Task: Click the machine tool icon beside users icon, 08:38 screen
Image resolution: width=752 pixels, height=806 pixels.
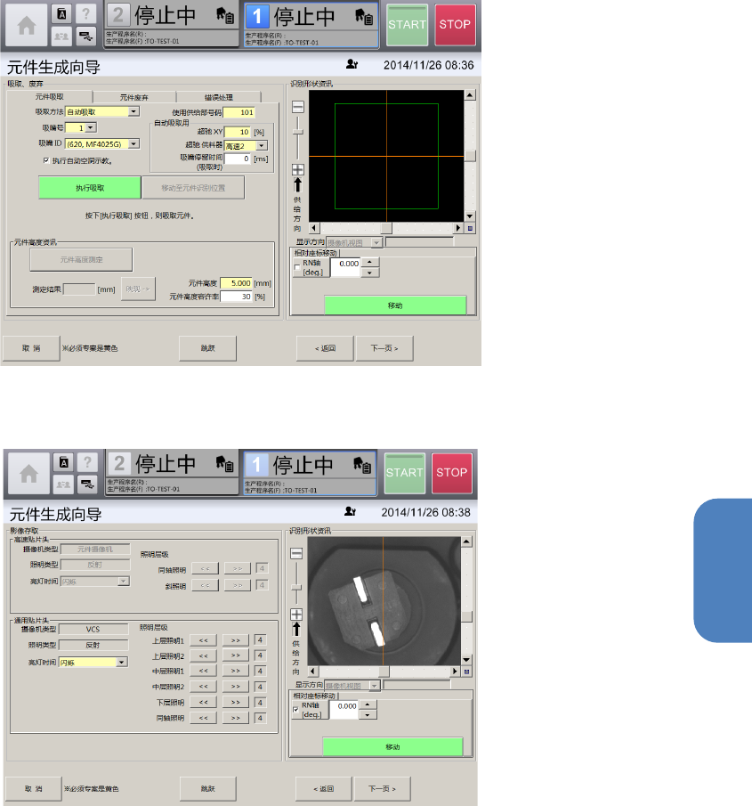Action: 87,484
